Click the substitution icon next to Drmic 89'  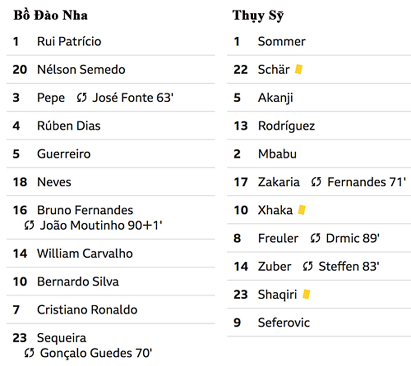(315, 238)
